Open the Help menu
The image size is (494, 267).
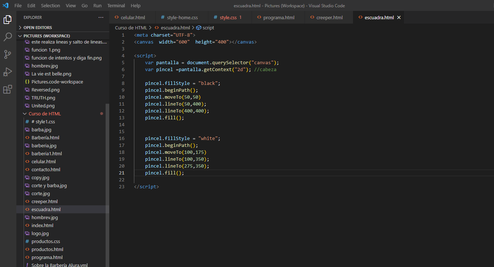(135, 5)
